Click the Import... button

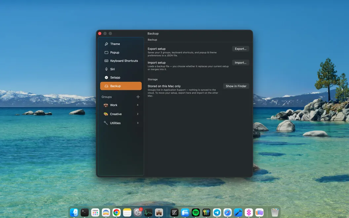point(241,62)
